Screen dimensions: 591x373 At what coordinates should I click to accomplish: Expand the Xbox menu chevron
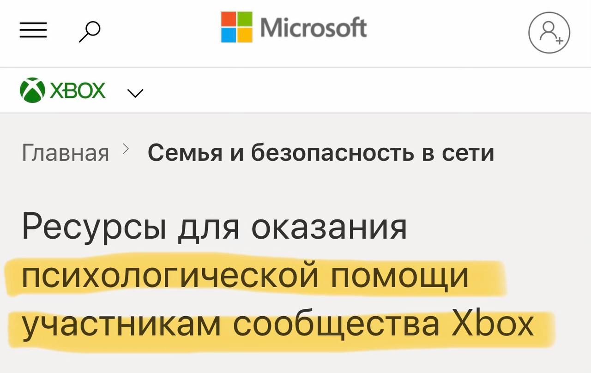coord(135,93)
